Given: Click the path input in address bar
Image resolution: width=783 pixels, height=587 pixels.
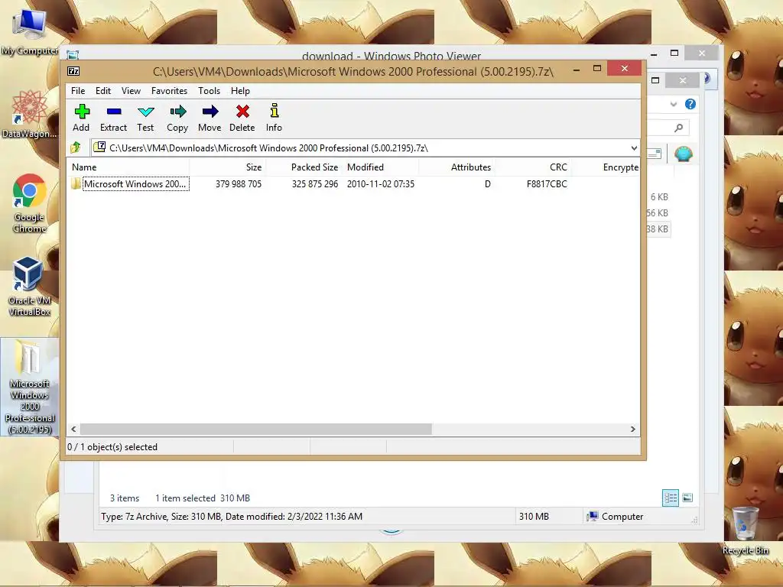Looking at the screenshot, I should (365, 148).
